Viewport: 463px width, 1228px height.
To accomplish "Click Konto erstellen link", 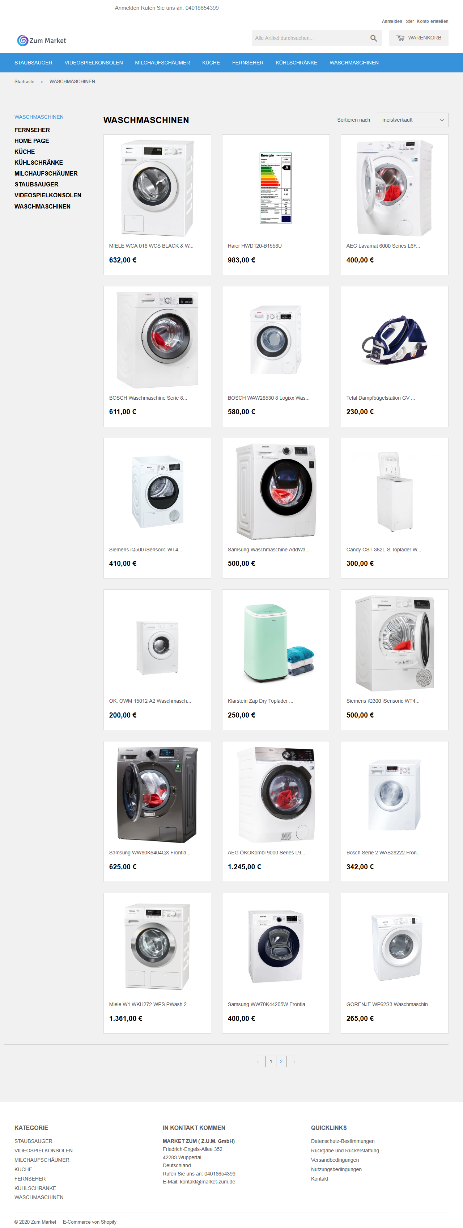I will [x=432, y=21].
